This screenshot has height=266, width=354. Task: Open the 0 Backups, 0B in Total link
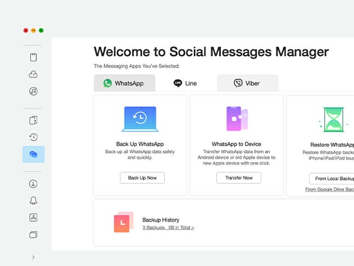[168, 228]
